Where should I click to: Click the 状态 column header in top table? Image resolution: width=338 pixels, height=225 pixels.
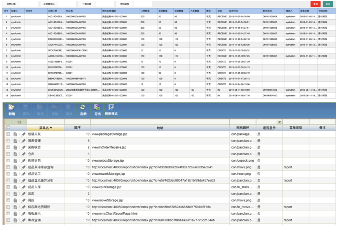[x=220, y=11]
